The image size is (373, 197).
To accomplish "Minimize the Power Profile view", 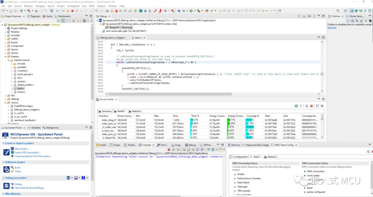I will [319, 99].
